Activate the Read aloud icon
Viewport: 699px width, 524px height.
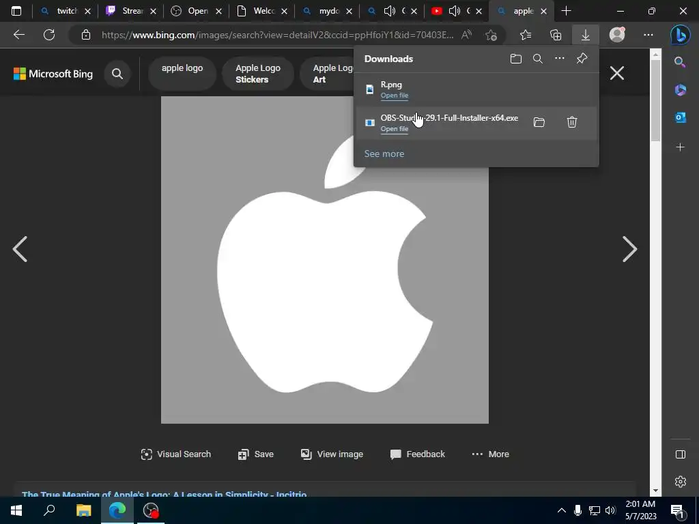click(x=466, y=35)
